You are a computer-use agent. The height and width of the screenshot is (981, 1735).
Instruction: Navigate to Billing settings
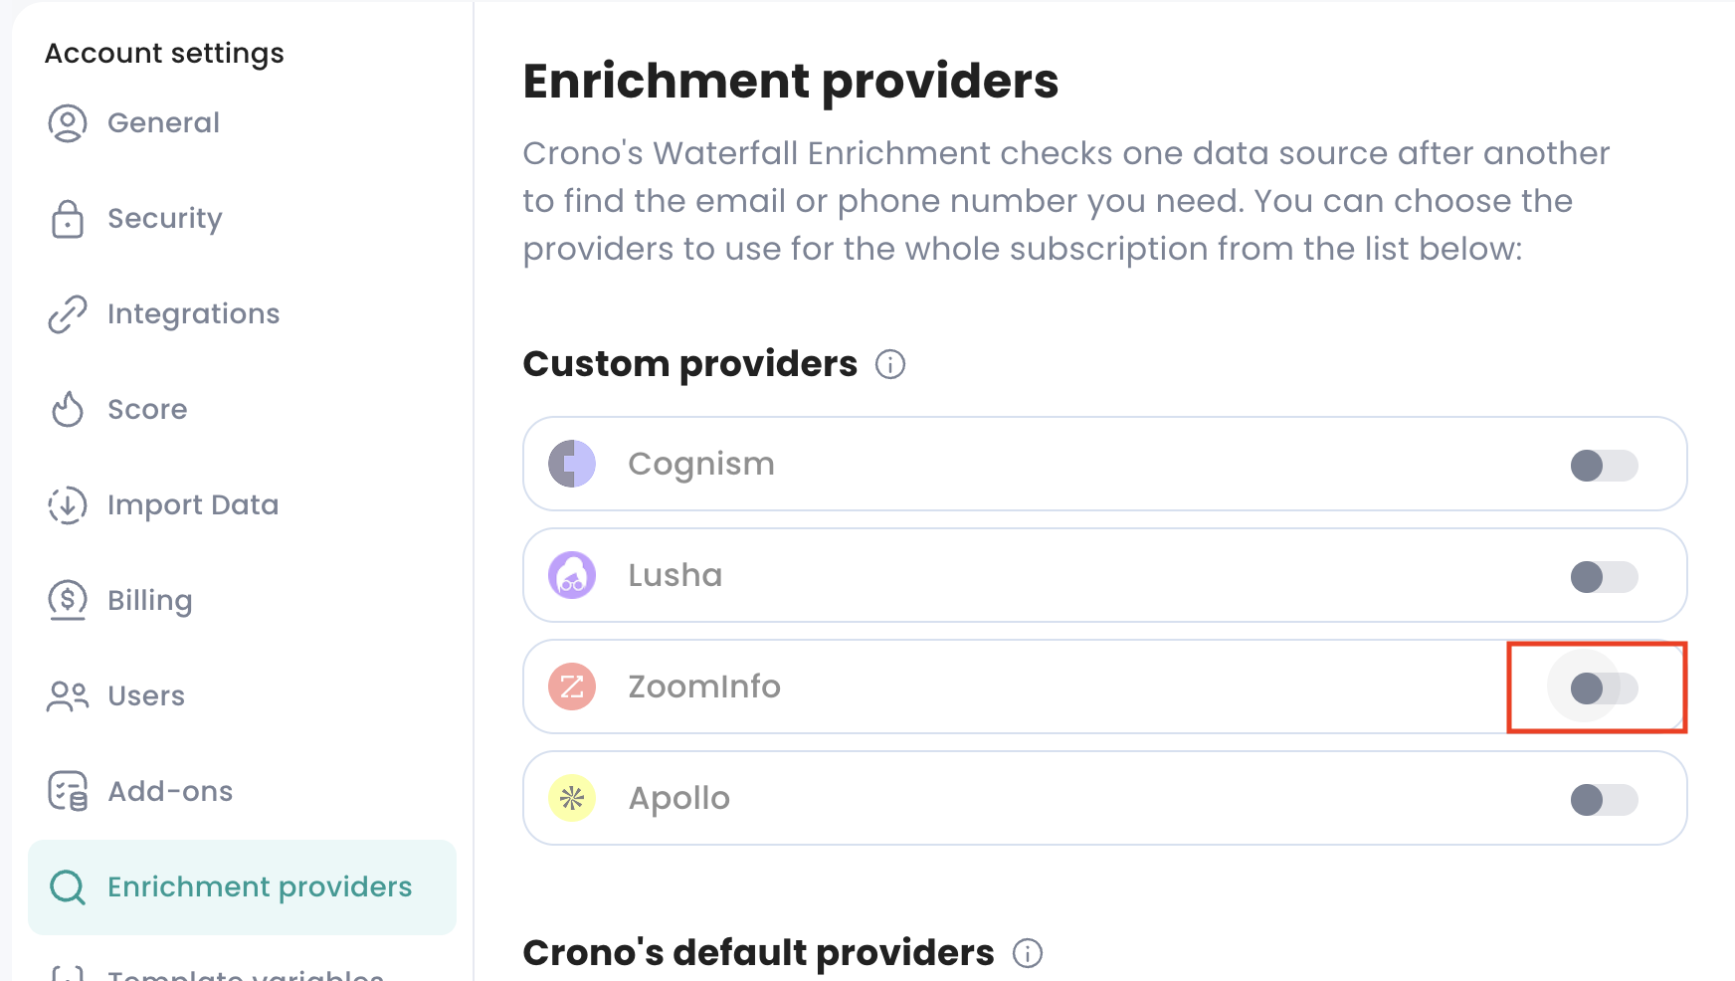tap(149, 601)
